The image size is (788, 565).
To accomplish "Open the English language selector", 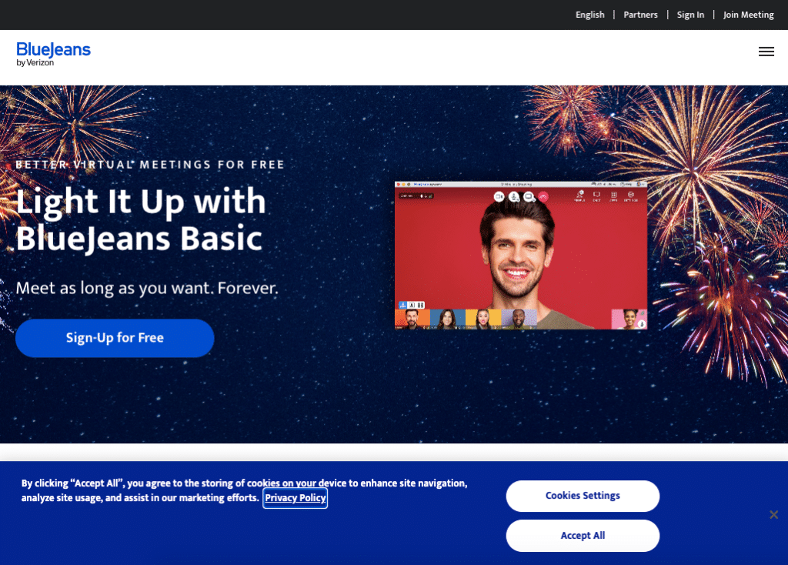I will 590,15.
